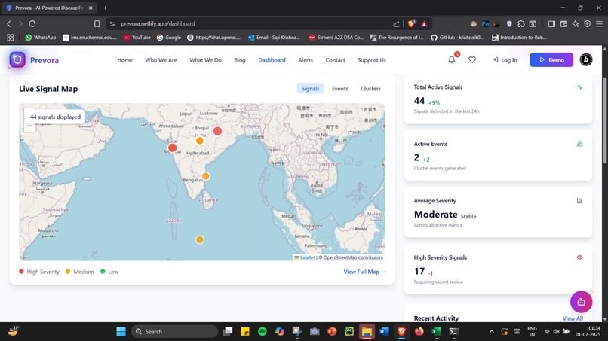Bookmark this page icon
Screen dimensions: 608x341
(x=97, y=23)
